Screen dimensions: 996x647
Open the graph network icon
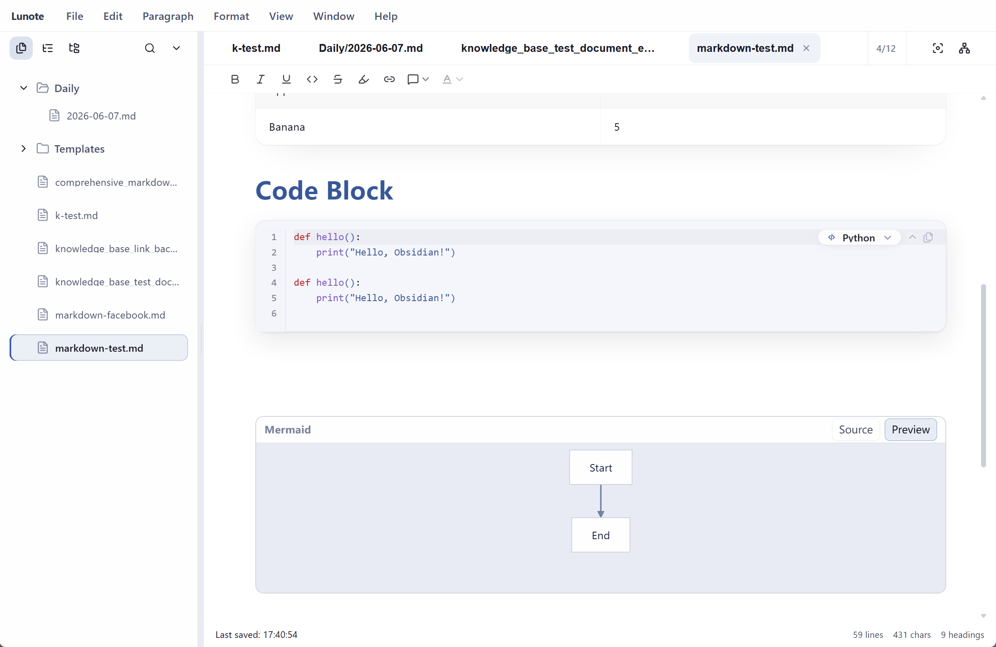[x=964, y=48]
